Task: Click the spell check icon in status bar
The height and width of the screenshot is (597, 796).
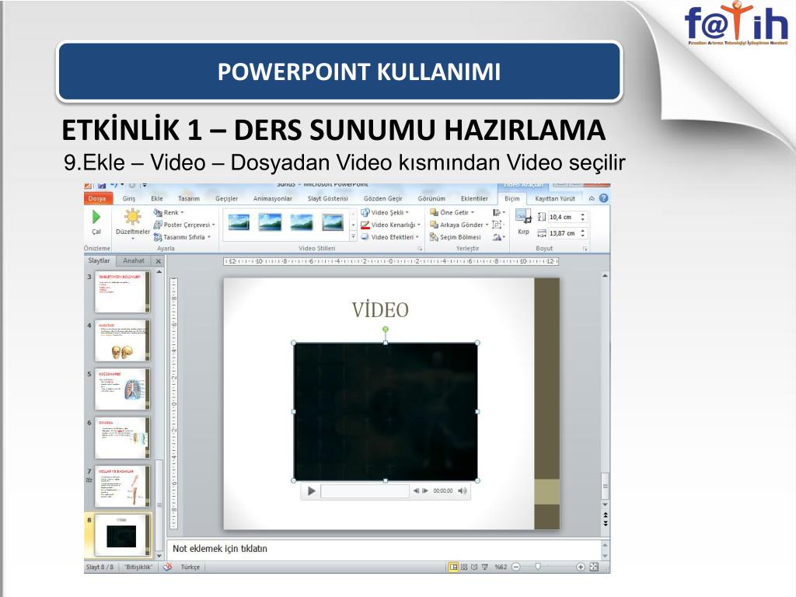Action: pos(168,567)
